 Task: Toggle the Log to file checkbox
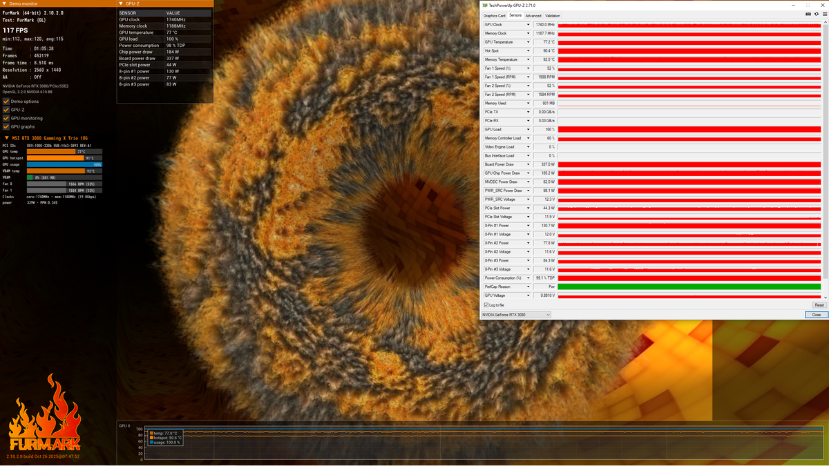point(486,305)
